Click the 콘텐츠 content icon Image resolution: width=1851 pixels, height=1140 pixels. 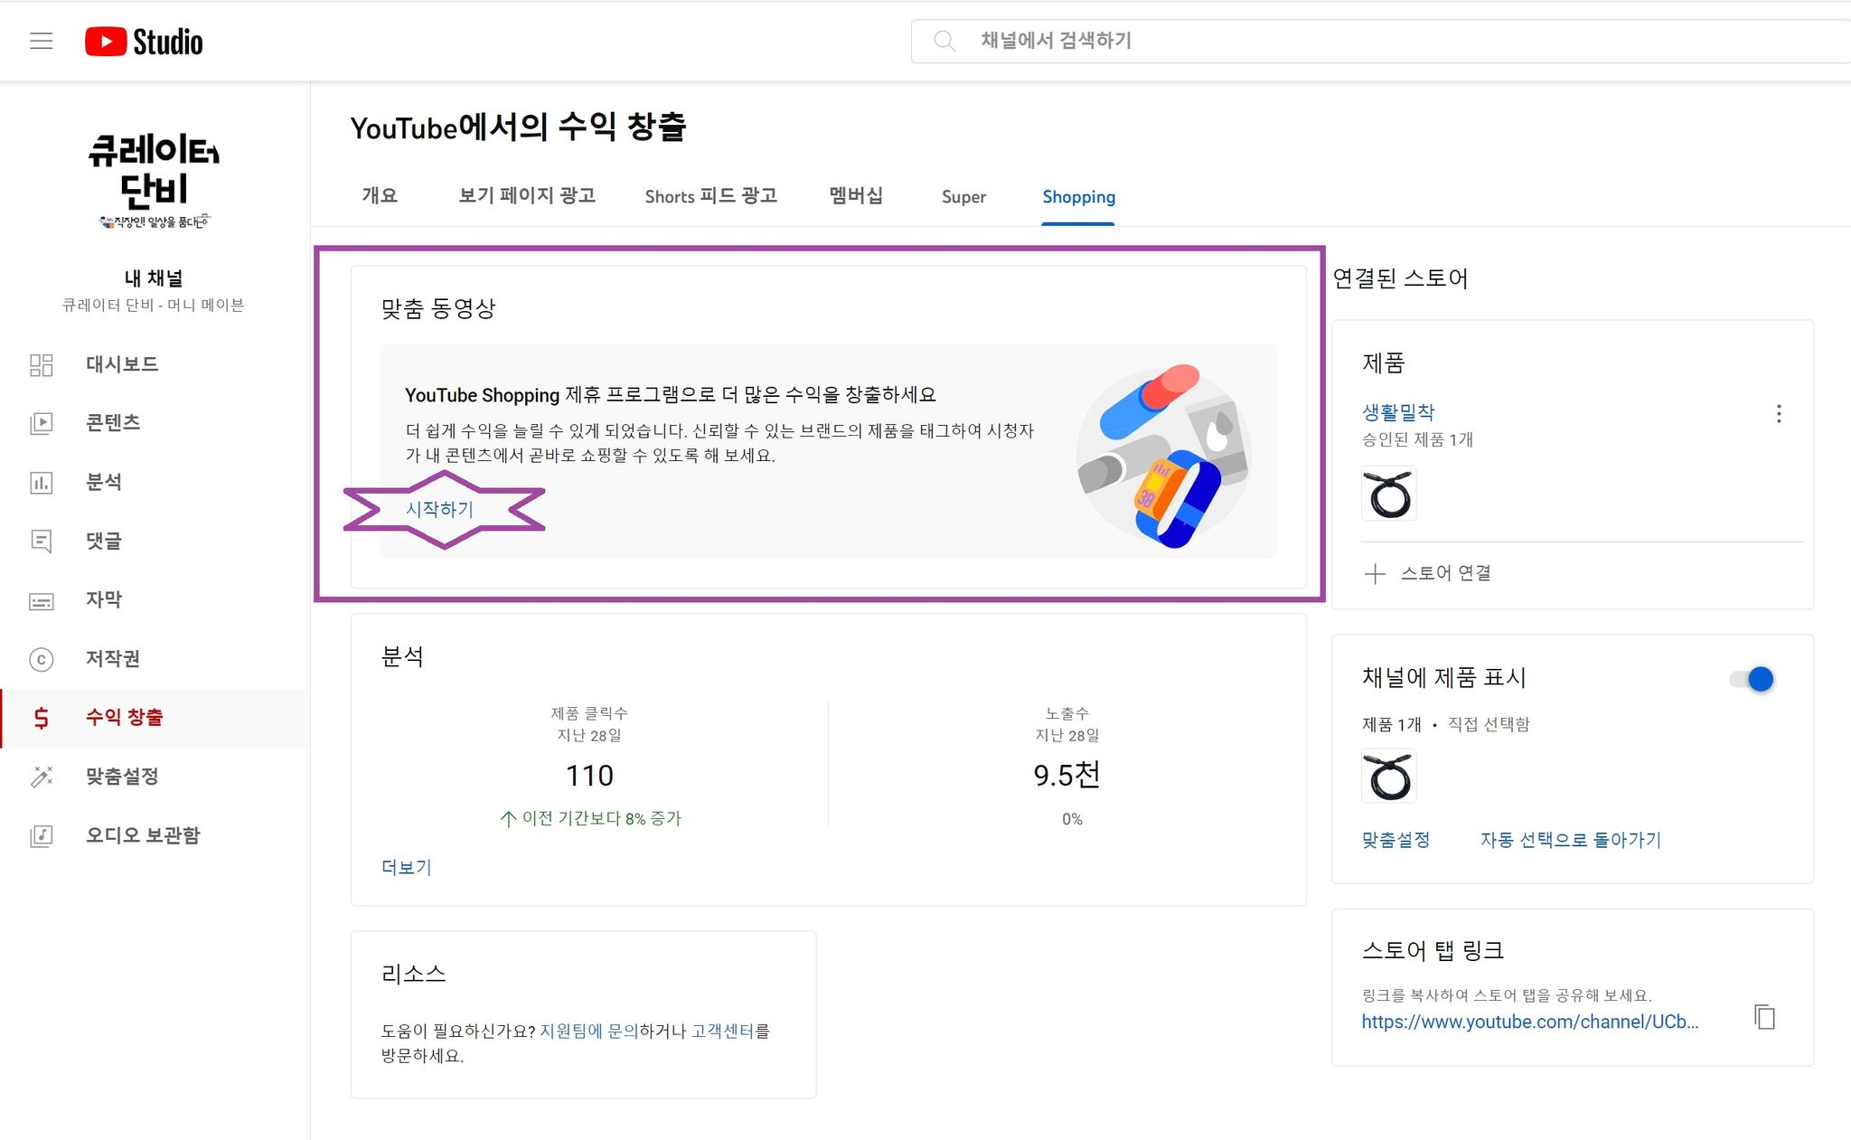pyautogui.click(x=42, y=423)
